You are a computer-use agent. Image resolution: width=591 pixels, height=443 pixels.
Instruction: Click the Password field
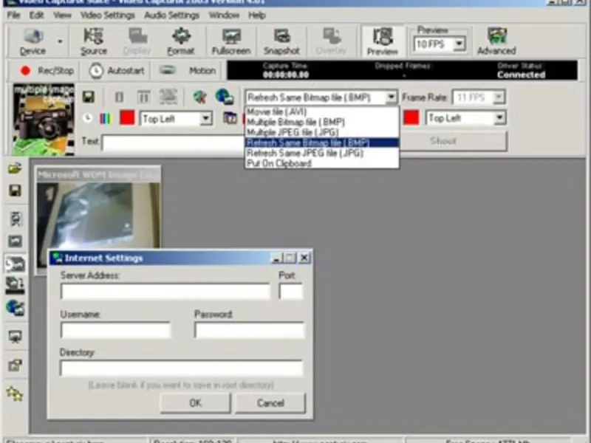249,330
